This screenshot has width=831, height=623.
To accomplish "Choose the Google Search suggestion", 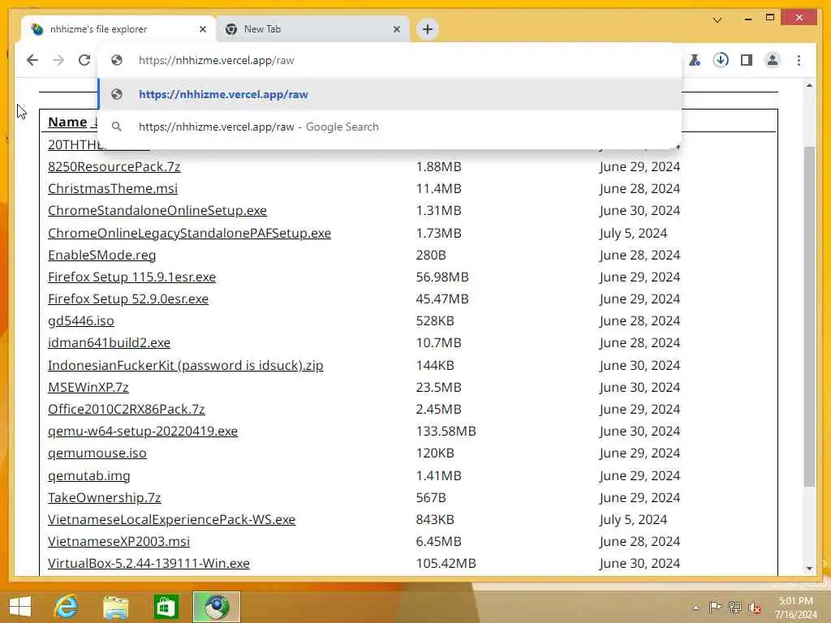I will coord(390,127).
